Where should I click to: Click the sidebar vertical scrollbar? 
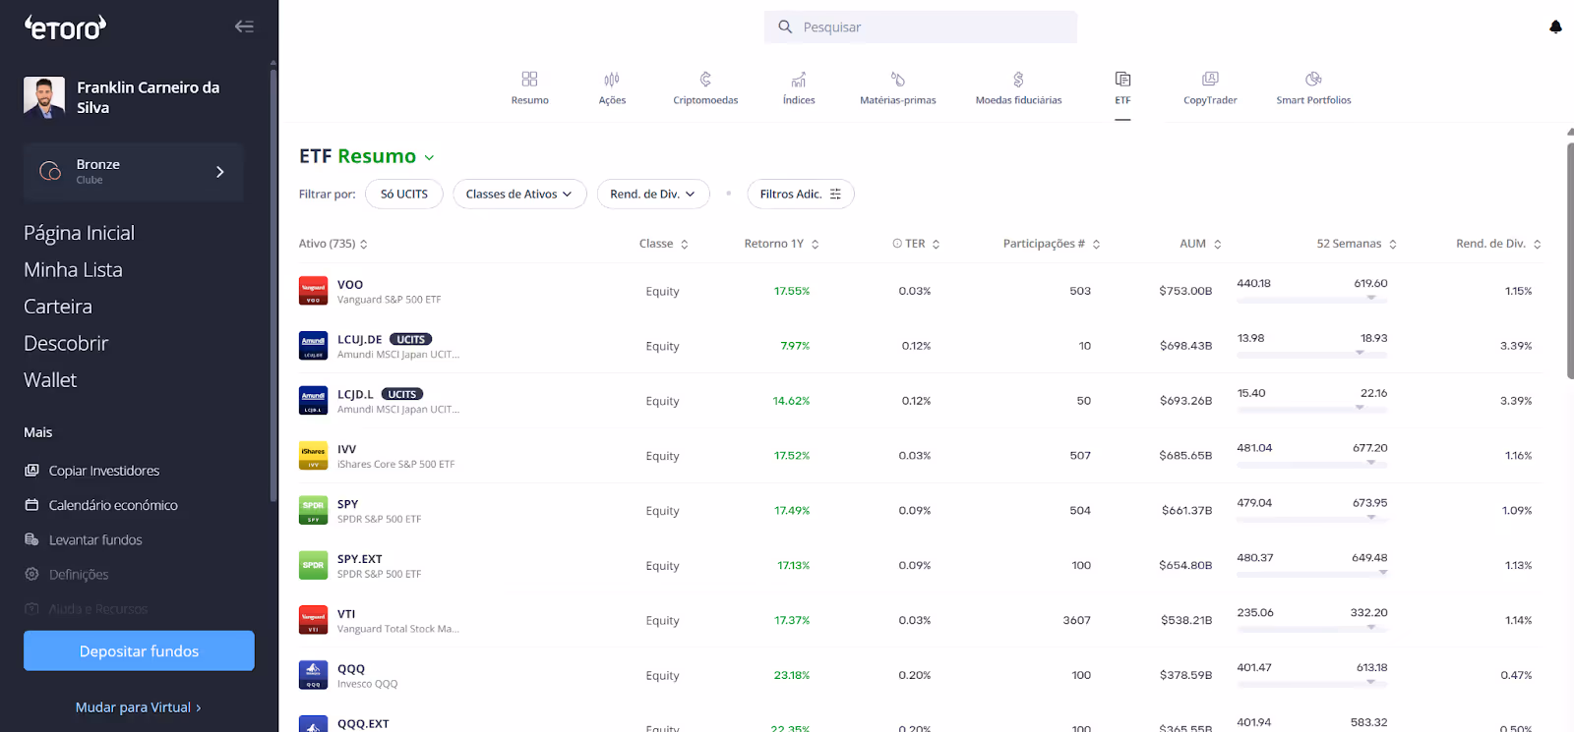(273, 285)
